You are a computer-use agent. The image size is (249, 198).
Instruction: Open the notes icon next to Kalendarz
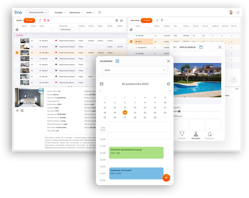[x=117, y=61]
